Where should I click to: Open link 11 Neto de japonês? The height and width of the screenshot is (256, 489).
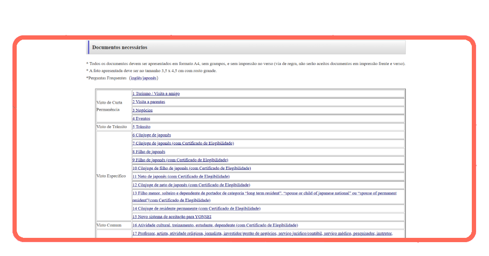tap(181, 177)
